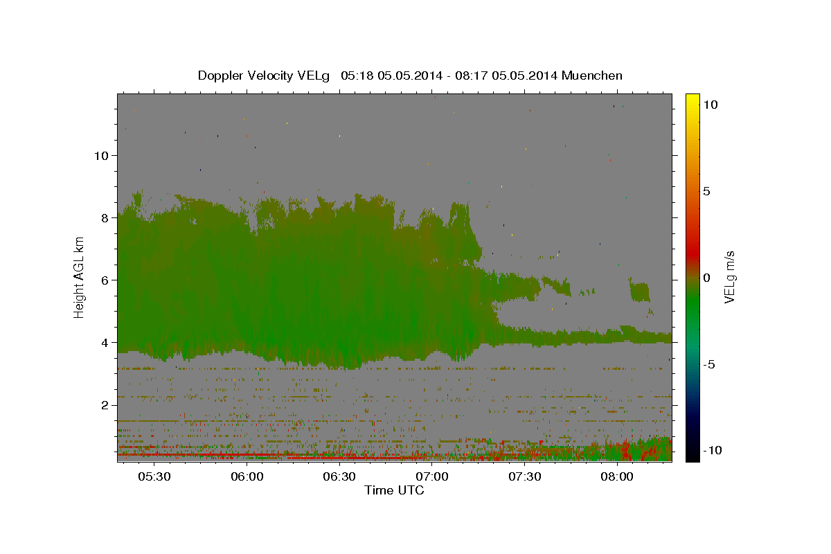Click the height tick label 2
Screen dimensions: 831x554
(105, 404)
